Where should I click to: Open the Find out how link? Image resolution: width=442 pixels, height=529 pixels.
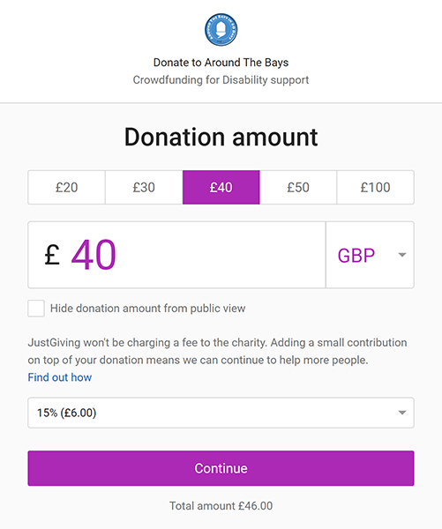(60, 377)
